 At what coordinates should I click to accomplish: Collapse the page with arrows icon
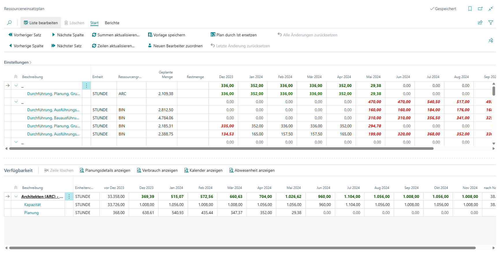[491, 9]
